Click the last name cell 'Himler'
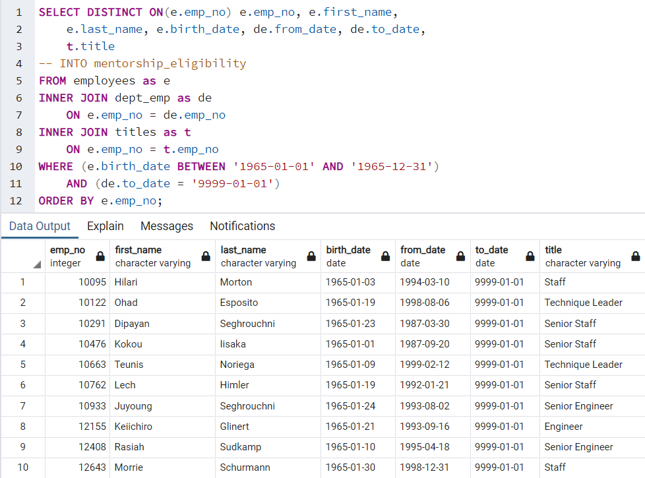This screenshot has width=645, height=478. 268,385
